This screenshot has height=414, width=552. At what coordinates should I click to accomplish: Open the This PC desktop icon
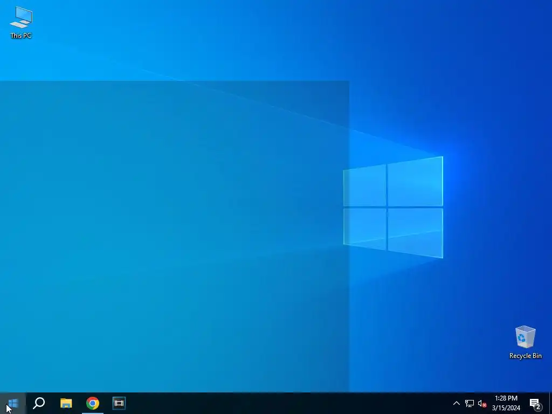click(21, 22)
